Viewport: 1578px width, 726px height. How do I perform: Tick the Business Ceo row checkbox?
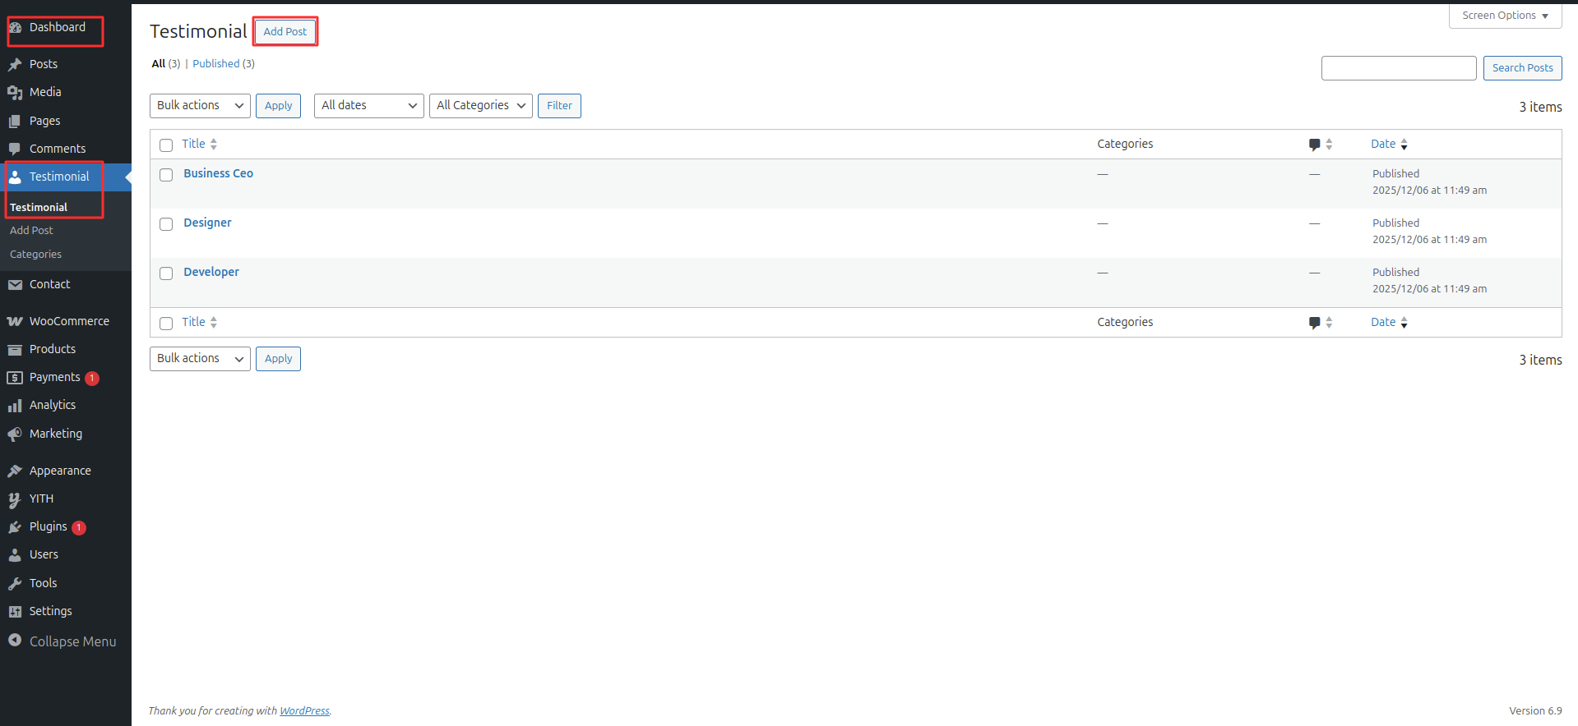pyautogui.click(x=166, y=175)
